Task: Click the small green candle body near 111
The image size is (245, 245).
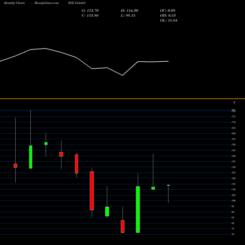Action: pyautogui.click(x=153, y=188)
